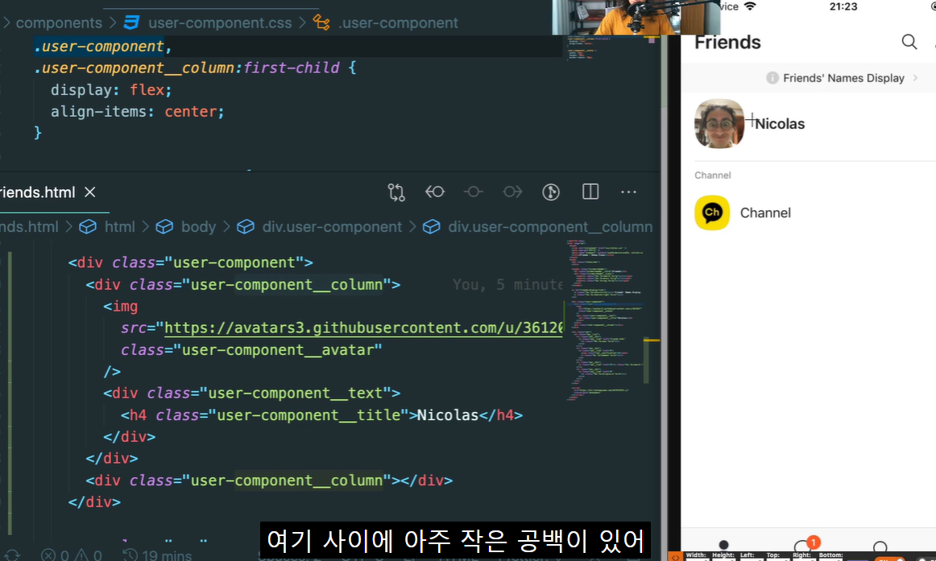Screen dimensions: 936x561
Task: Click the go to next change arrow icon
Action: pos(512,192)
